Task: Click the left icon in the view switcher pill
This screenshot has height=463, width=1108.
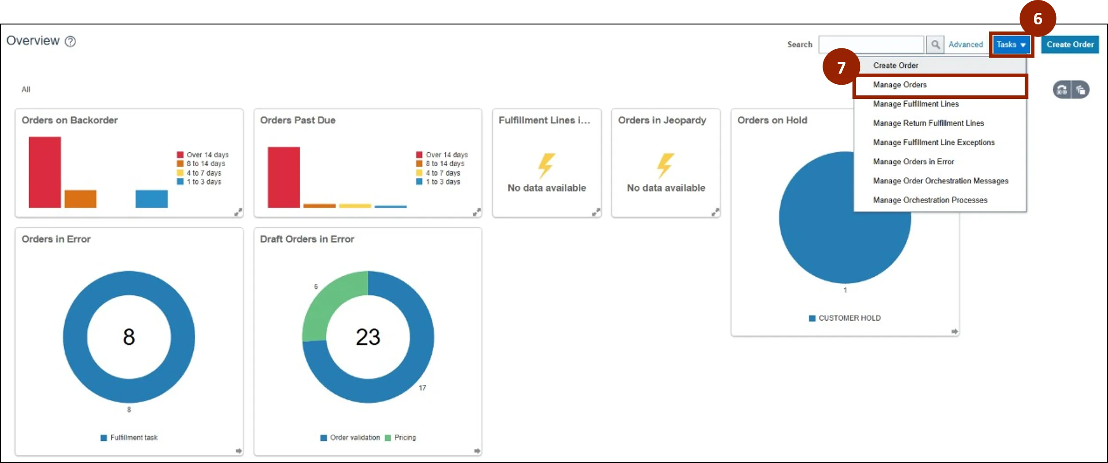Action: coord(1062,90)
